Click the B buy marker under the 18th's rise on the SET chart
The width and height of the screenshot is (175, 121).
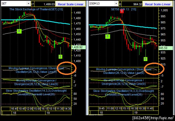click(19, 31)
